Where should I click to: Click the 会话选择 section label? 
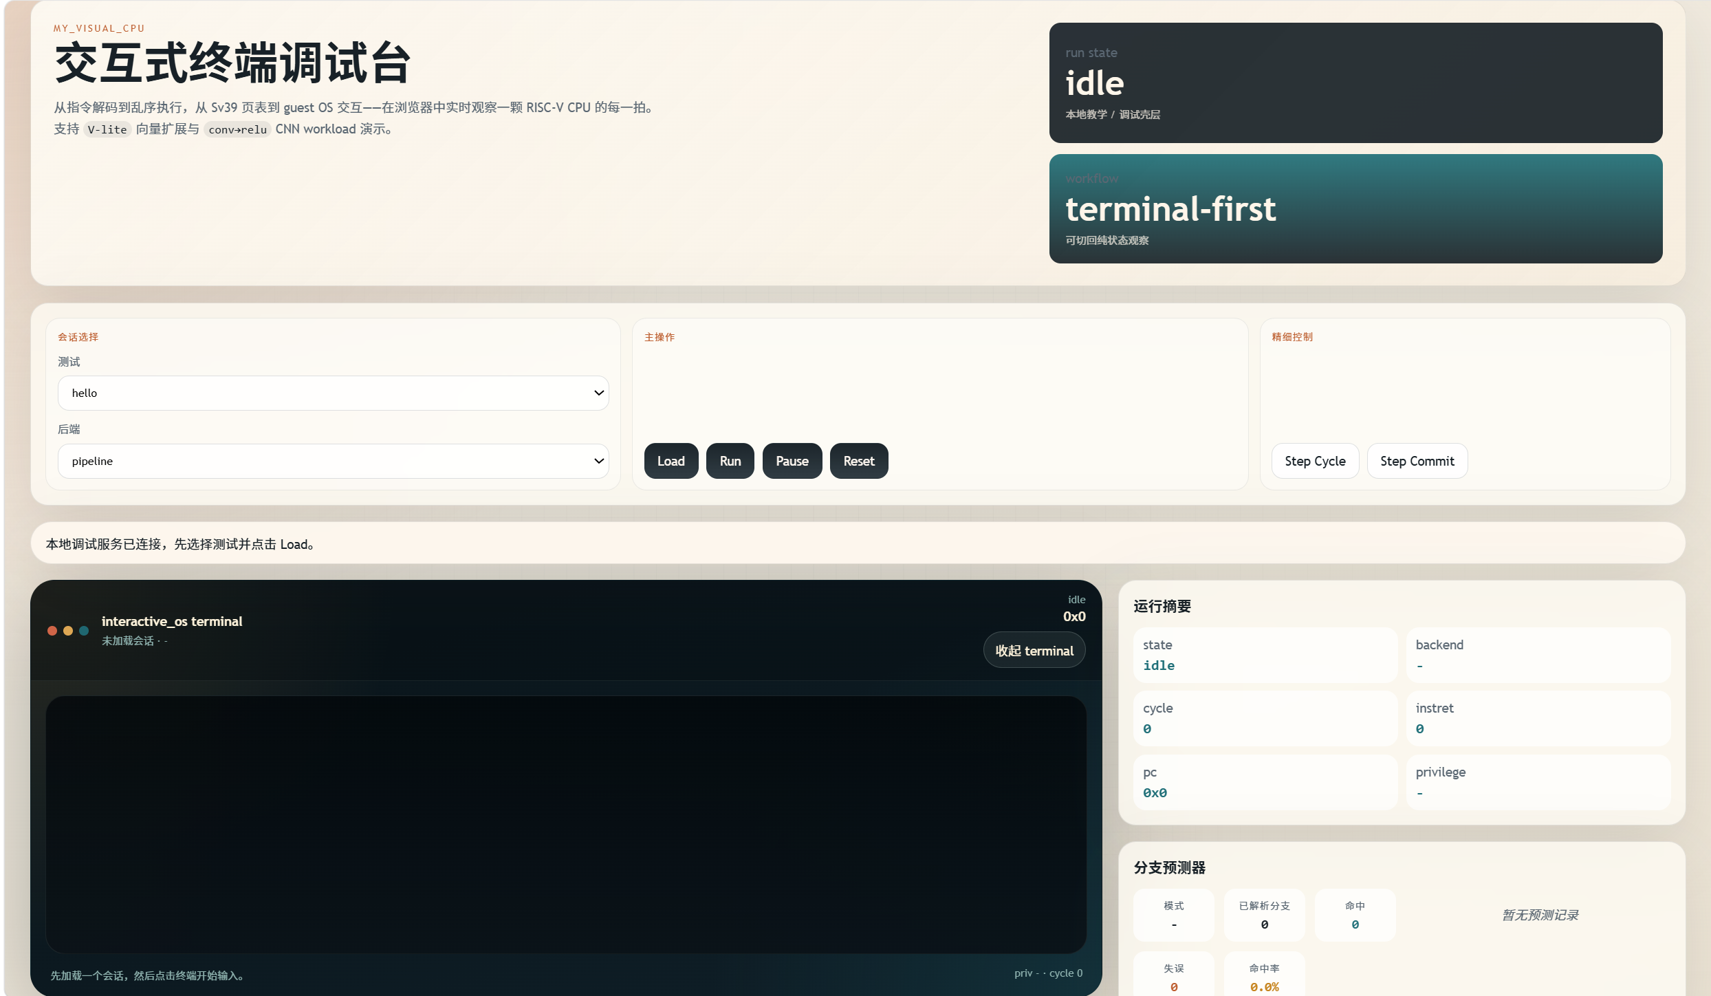(x=78, y=337)
